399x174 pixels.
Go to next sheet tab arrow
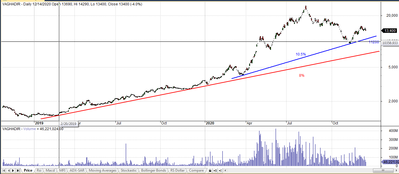pyautogui.click(x=13, y=171)
